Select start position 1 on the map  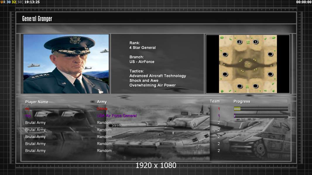[256, 42]
